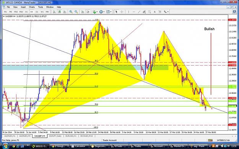Zoom in on the chart
239x149 pixels.
click(71, 12)
